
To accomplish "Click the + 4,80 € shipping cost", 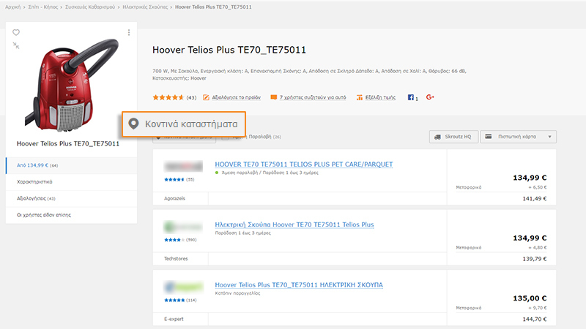I will (x=538, y=248).
